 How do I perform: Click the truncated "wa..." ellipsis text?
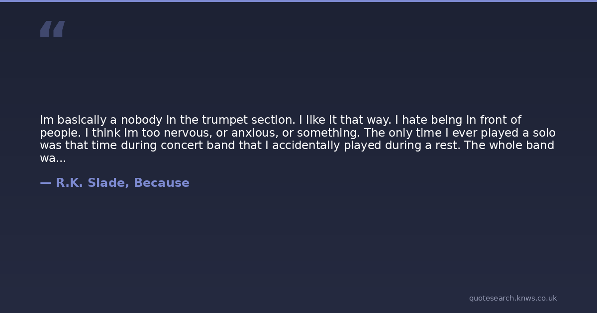click(x=53, y=158)
